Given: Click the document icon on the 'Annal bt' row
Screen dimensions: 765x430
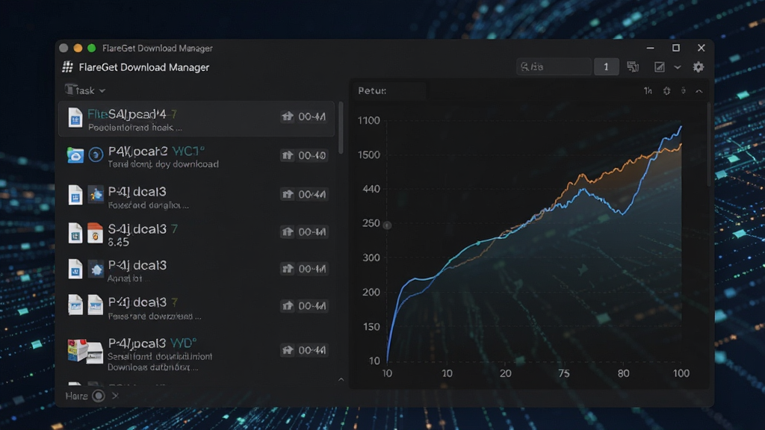Looking at the screenshot, I should coord(75,269).
